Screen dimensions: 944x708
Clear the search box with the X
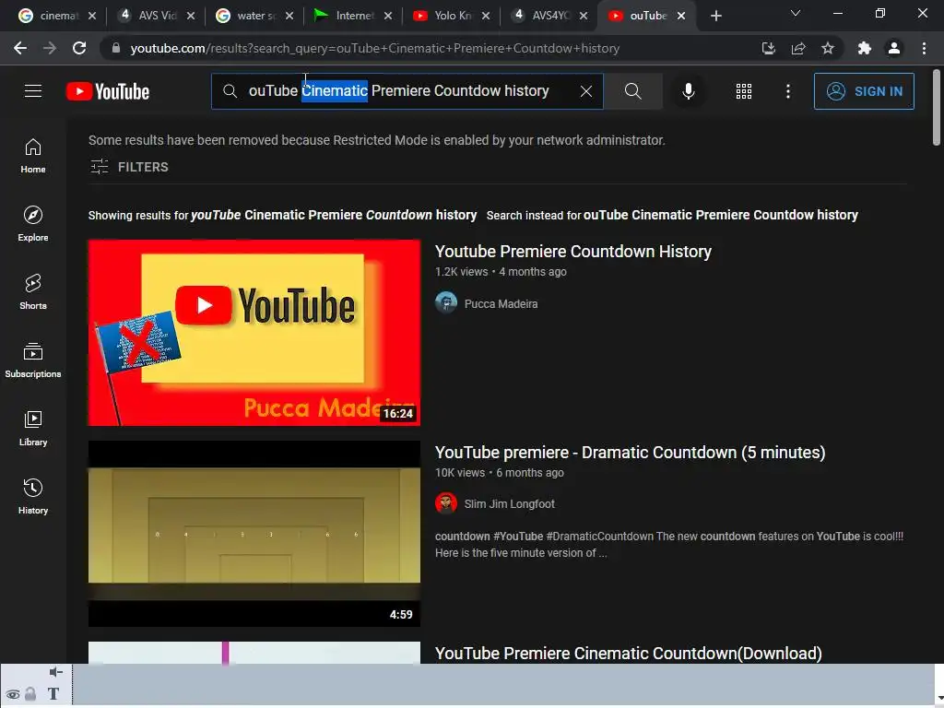tap(585, 91)
